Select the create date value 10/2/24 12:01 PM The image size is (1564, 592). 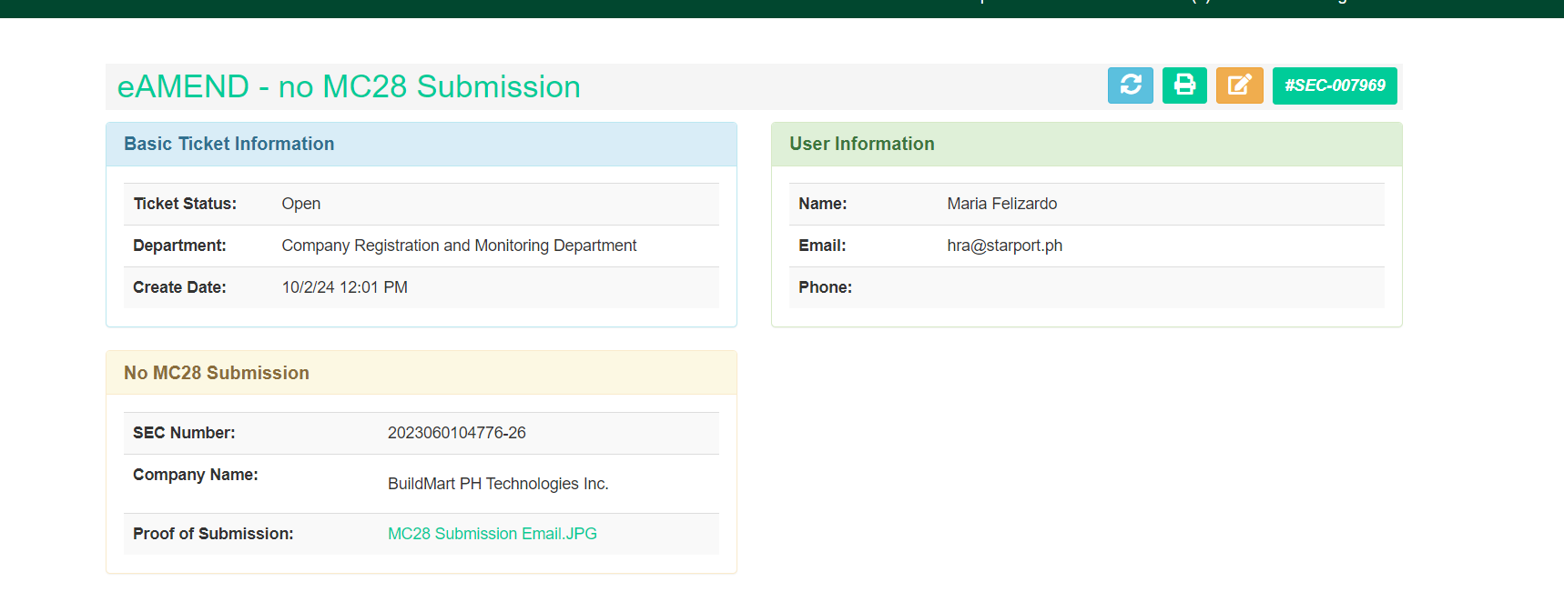[x=344, y=287]
